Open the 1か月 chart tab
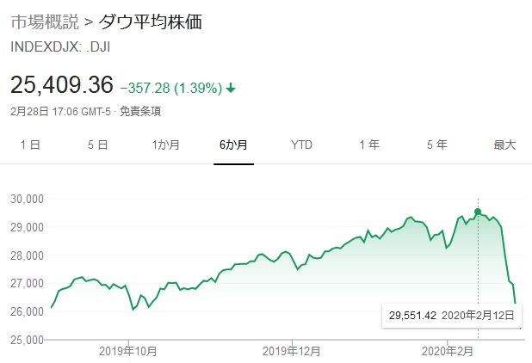532x363 pixels. coord(165,145)
